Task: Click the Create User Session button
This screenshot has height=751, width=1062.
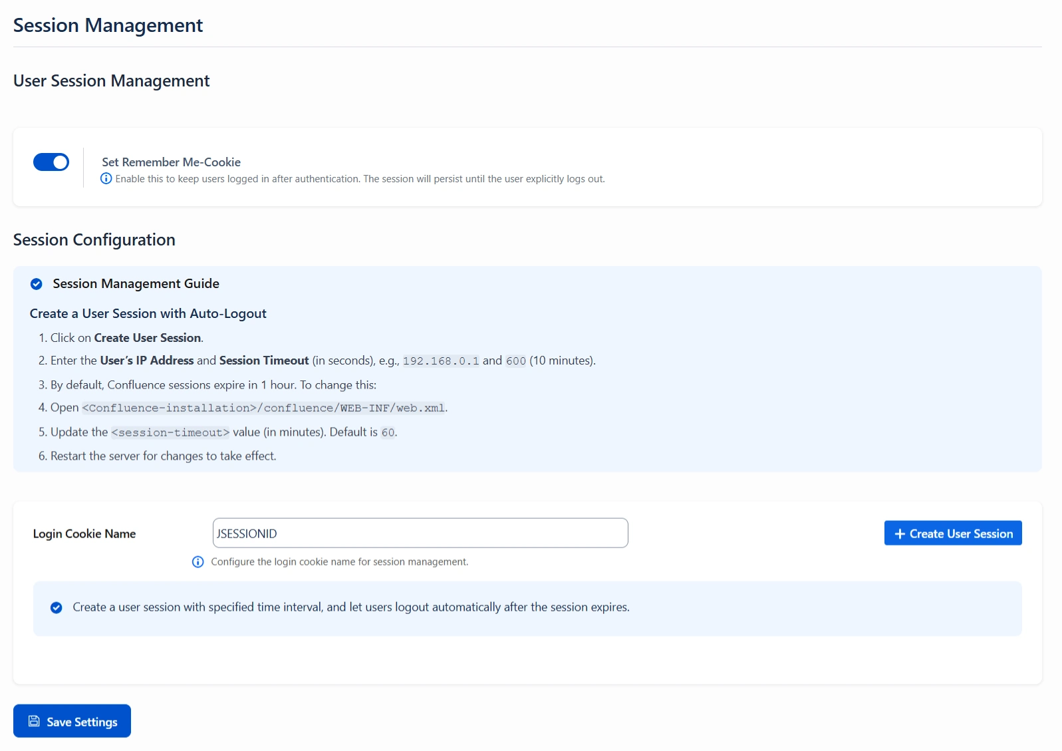Action: pyautogui.click(x=953, y=533)
